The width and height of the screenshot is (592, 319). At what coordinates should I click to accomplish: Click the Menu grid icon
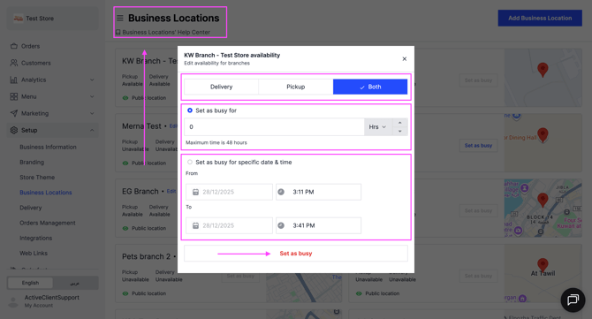pos(14,96)
